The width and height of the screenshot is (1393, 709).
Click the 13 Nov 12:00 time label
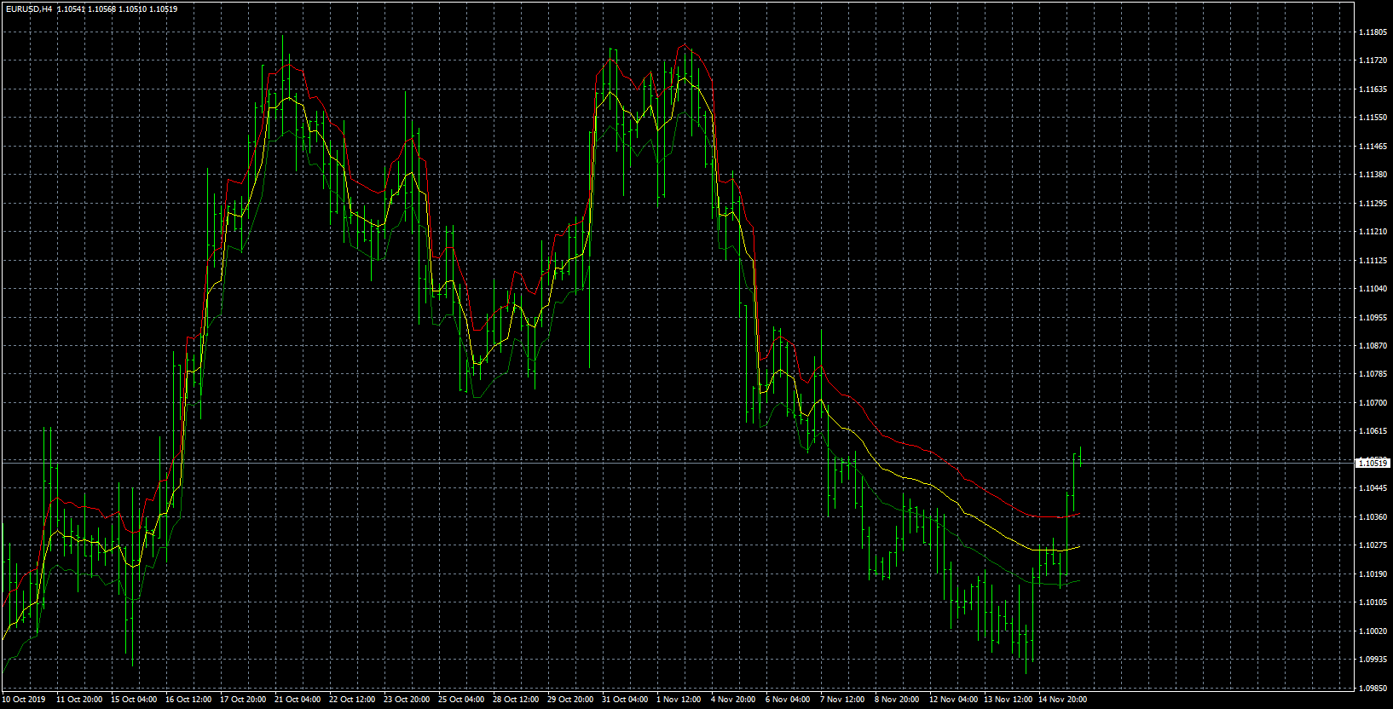coord(1008,700)
